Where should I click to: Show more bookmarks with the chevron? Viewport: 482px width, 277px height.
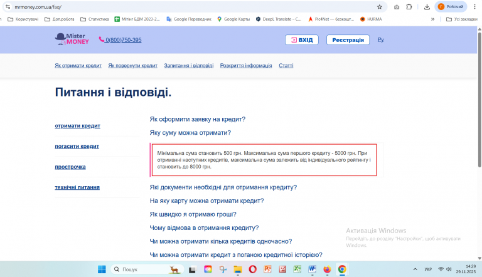point(432,19)
